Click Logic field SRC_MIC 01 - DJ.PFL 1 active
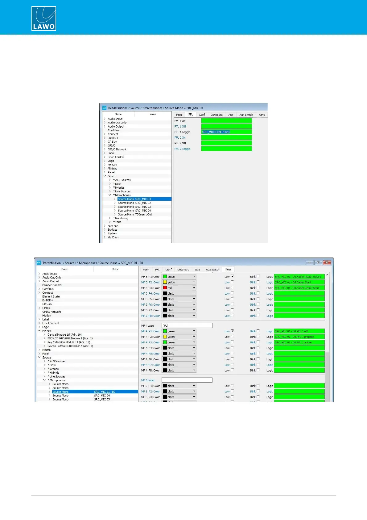The width and height of the screenshot is (367, 520). [299, 342]
